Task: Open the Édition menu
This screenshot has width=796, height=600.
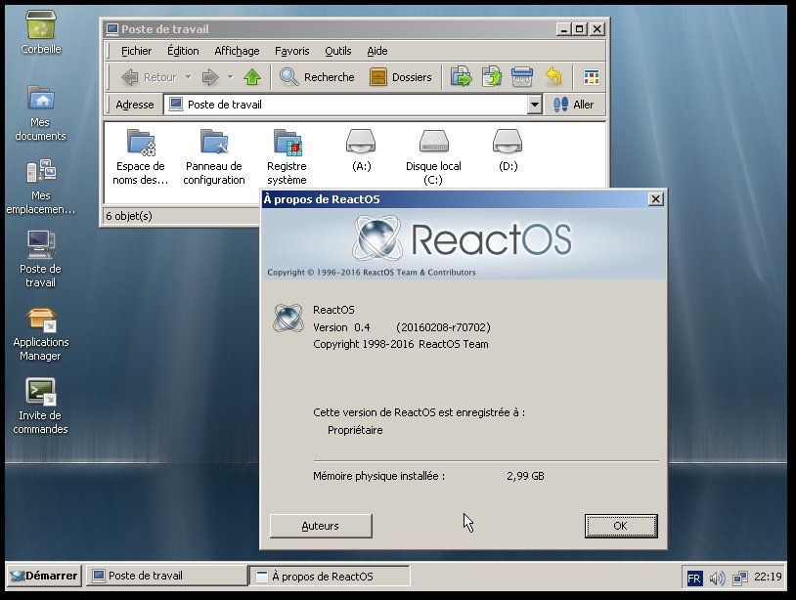Action: (x=183, y=51)
